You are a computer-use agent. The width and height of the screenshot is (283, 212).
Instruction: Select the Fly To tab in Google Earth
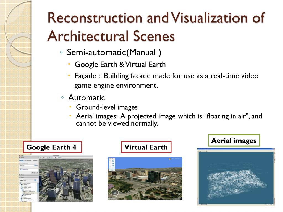pos(21,160)
